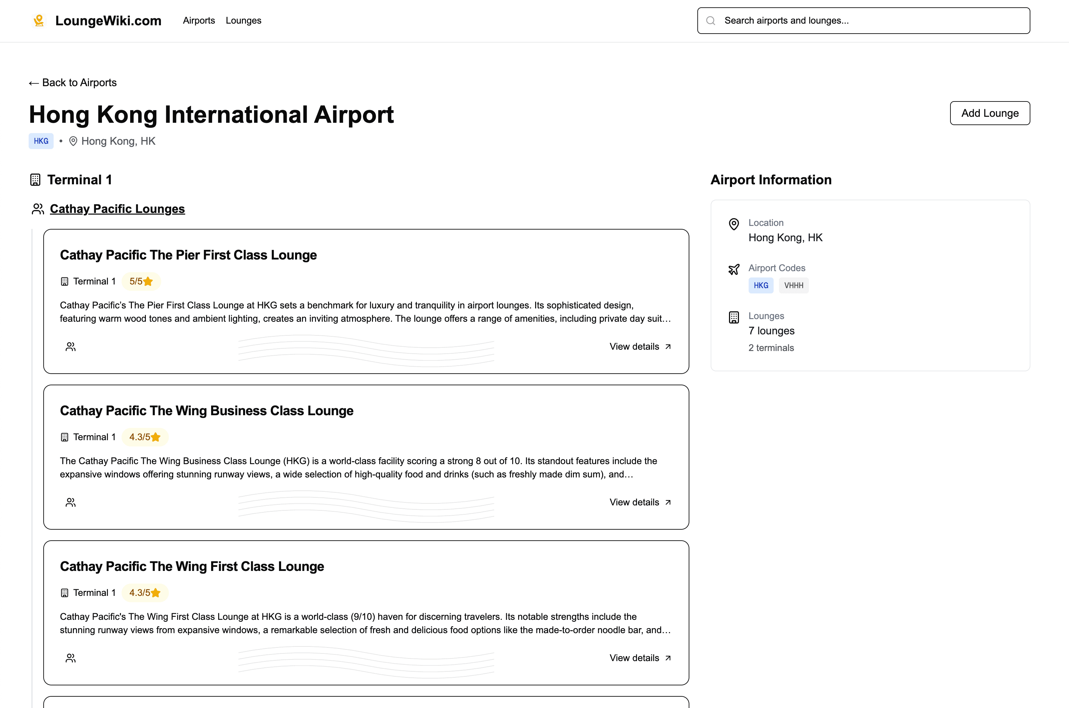Click the building icon next to Terminal 1 heading
The height and width of the screenshot is (708, 1069).
35,180
